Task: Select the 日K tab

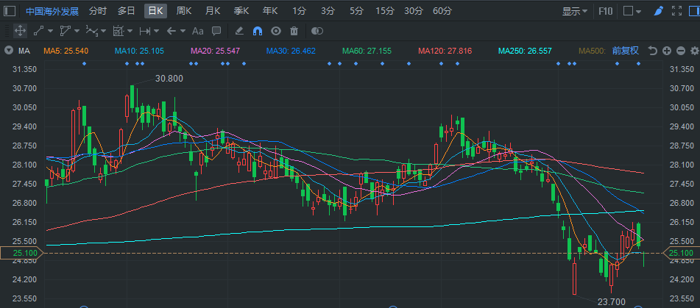Action: 155,11
